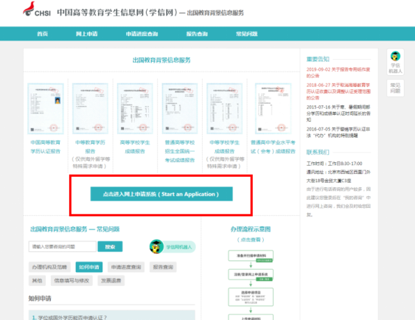Image resolution: width=415 pixels, height=320 pixels.
Task: Click the 联系我们 section heading
Action: click(318, 152)
